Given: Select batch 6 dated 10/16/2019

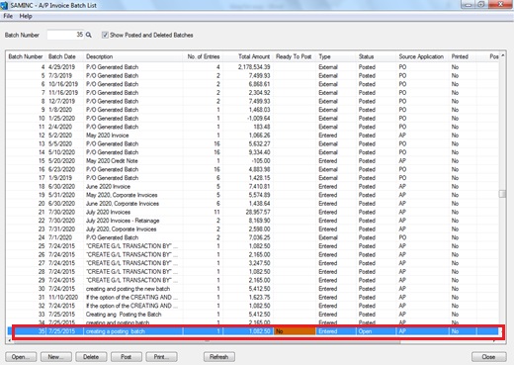Looking at the screenshot, I should click(252, 84).
